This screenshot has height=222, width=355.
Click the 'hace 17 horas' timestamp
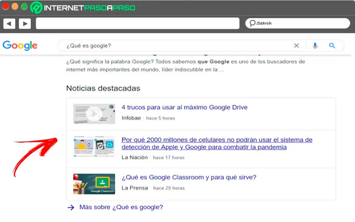169,158
